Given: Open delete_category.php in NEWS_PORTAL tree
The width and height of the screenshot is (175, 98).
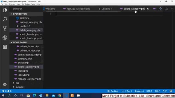Looking at the screenshot, I should tap(28, 67).
